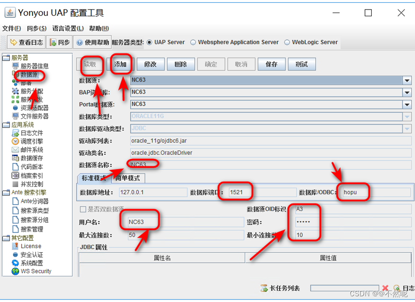Click the 数据库/ODBC field showing hopu

[376, 192]
